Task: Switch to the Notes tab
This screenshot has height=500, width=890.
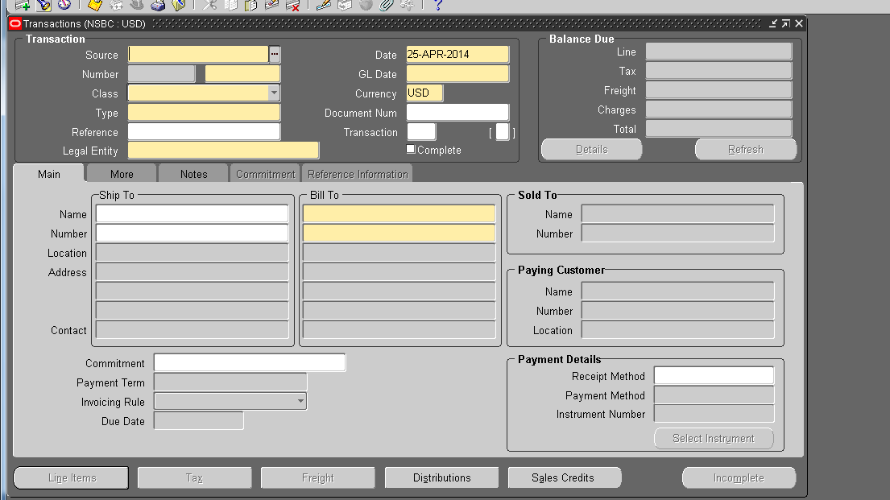Action: click(193, 173)
